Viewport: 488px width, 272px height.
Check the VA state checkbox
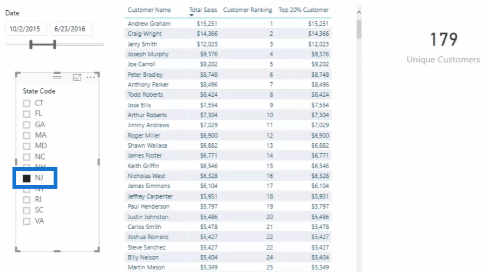click(x=27, y=221)
